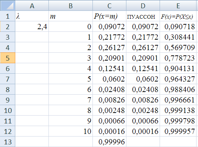Select column E header
The image size is (198, 147).
[178, 6]
